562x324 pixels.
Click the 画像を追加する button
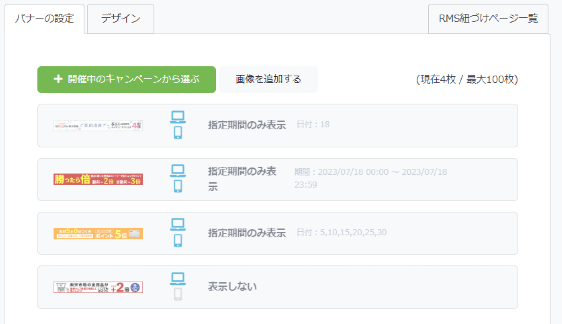tap(268, 80)
